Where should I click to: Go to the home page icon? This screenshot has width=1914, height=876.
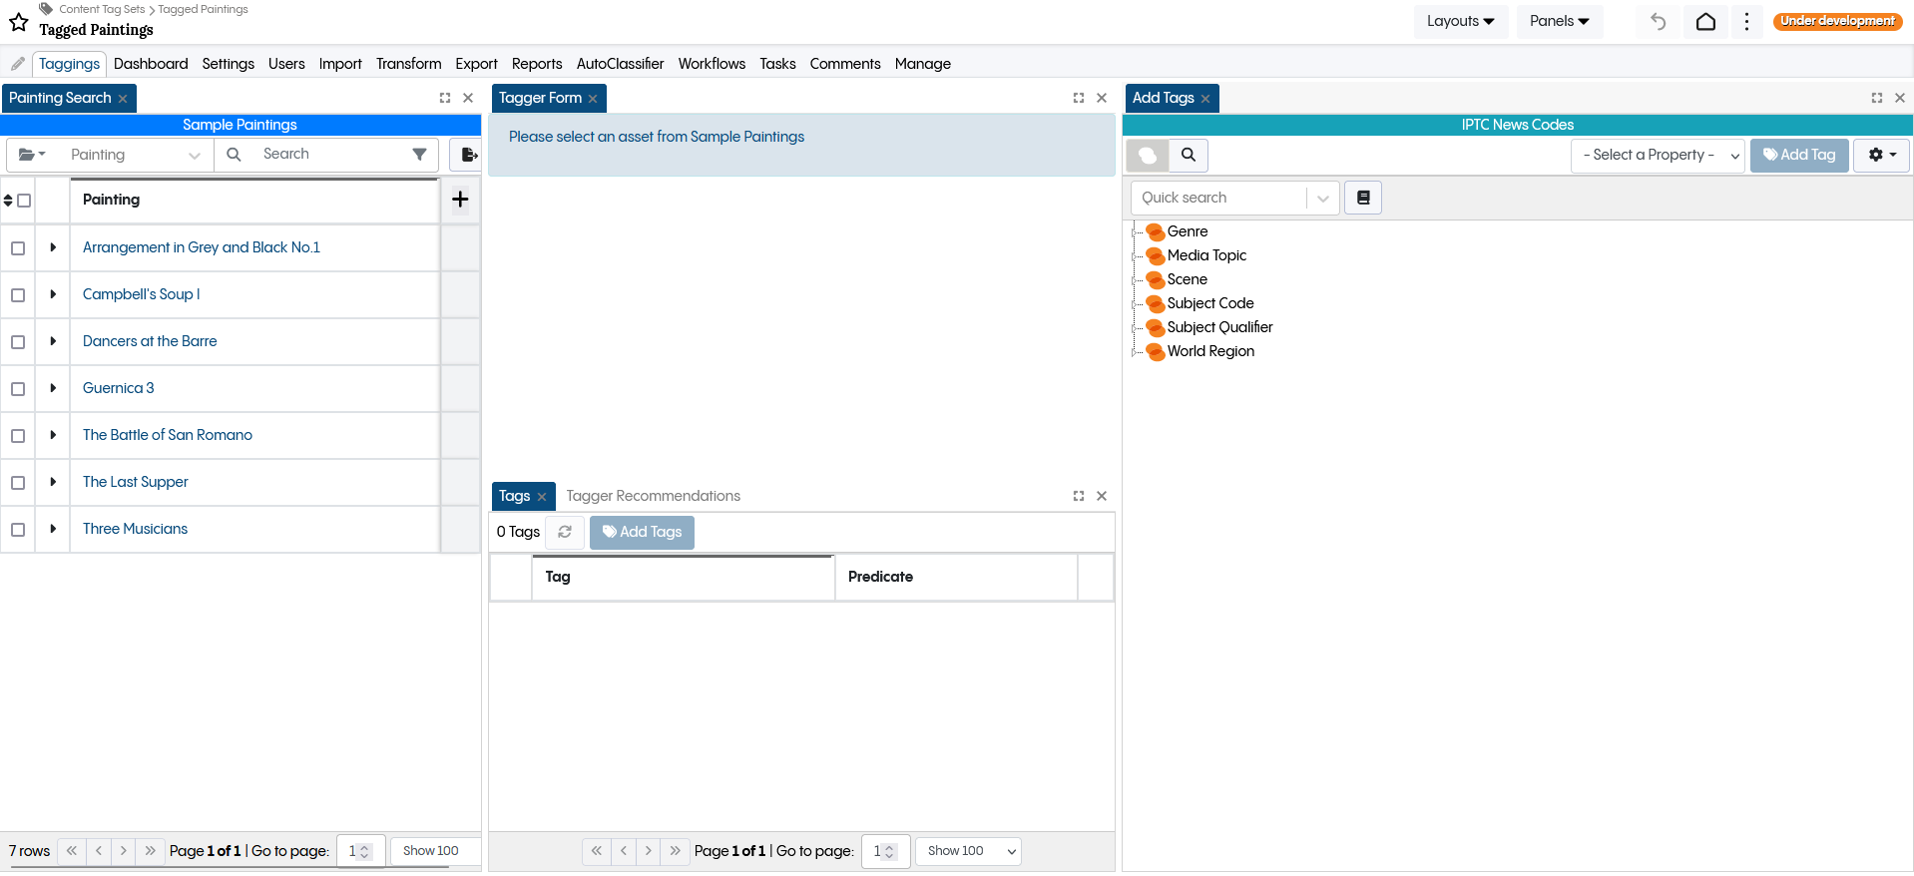1705,22
